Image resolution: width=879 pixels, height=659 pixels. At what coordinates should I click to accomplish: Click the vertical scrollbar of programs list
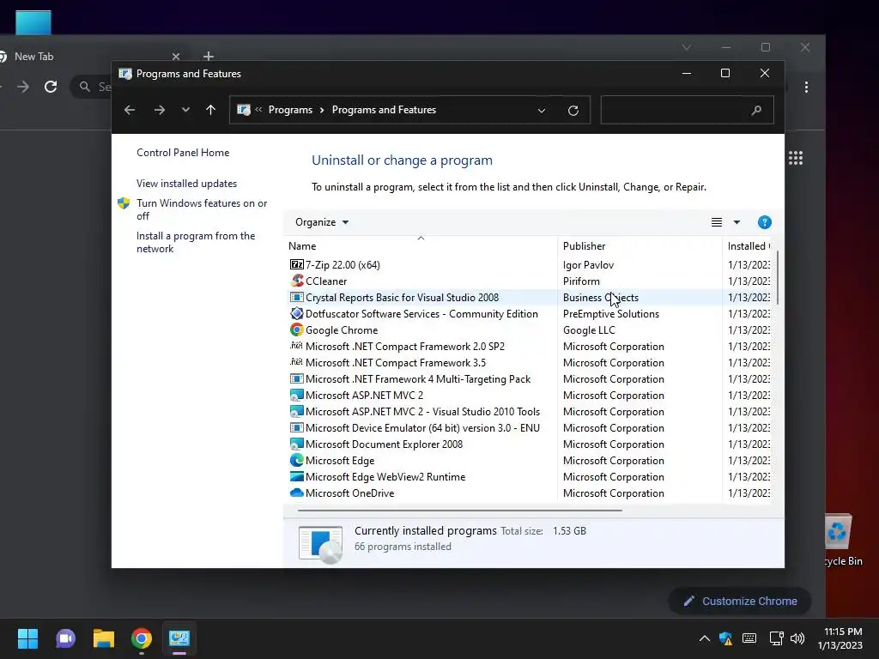point(777,278)
